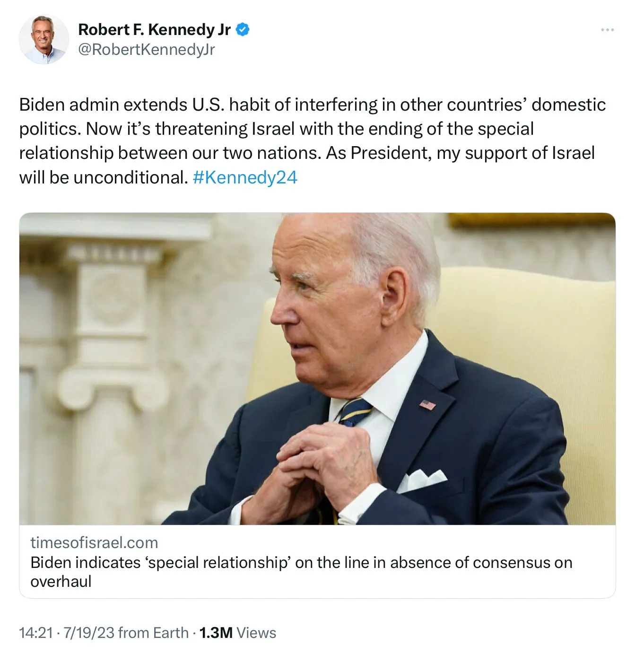
Task: View the 1.3M view count
Action: pyautogui.click(x=216, y=633)
